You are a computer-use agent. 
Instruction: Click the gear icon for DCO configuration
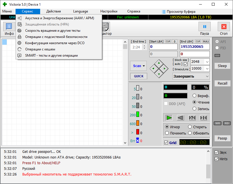(x=20, y=43)
